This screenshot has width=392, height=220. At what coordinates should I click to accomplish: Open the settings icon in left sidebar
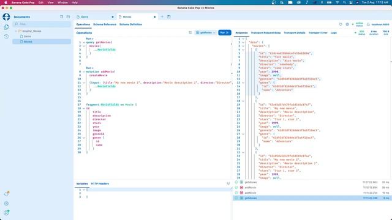coord(7,204)
